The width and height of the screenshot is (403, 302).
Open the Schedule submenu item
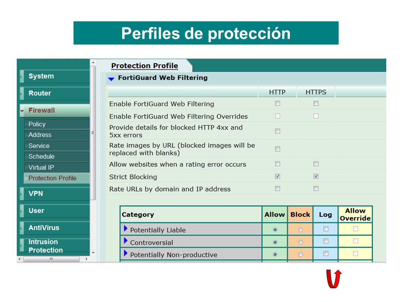(x=57, y=157)
